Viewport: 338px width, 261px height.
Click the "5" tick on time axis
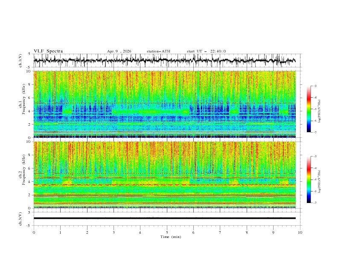167,232
